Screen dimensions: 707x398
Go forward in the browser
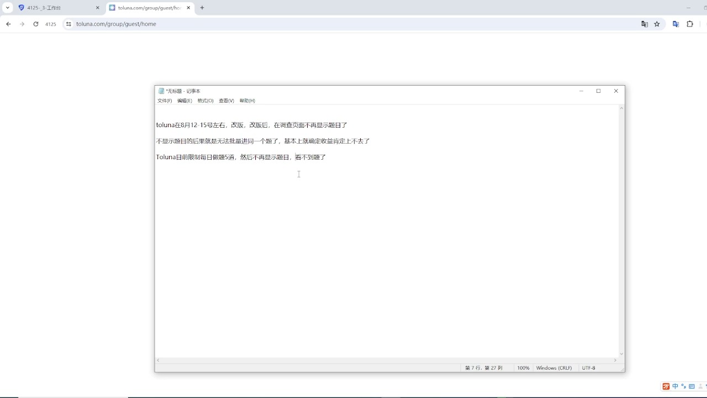(x=22, y=24)
